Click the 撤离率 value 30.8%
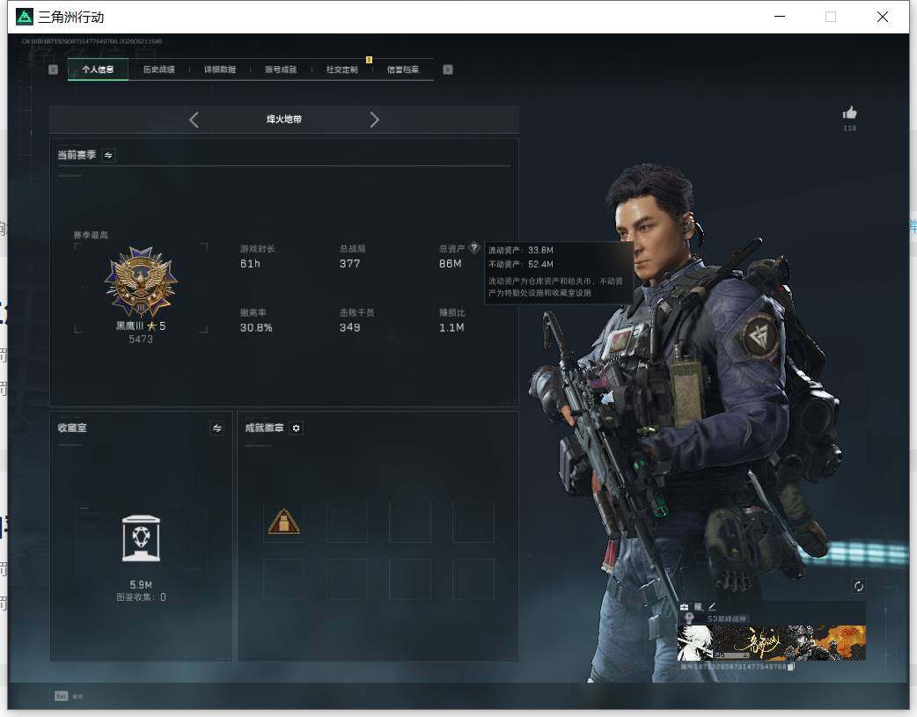The width and height of the screenshot is (917, 717). [x=256, y=327]
